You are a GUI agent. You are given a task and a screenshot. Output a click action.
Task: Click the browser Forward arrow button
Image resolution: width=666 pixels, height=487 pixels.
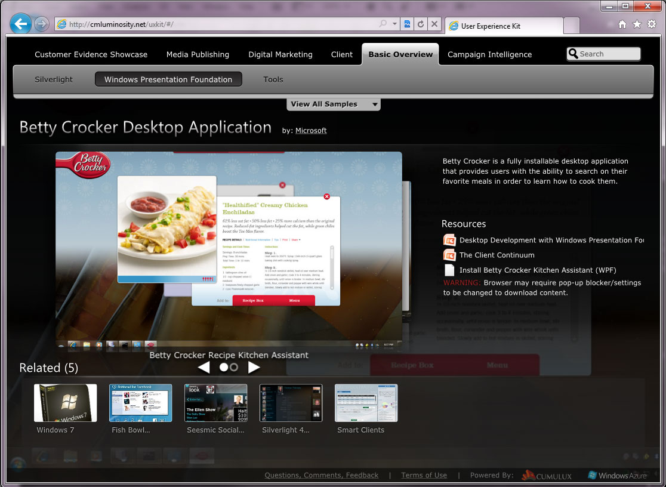(41, 24)
